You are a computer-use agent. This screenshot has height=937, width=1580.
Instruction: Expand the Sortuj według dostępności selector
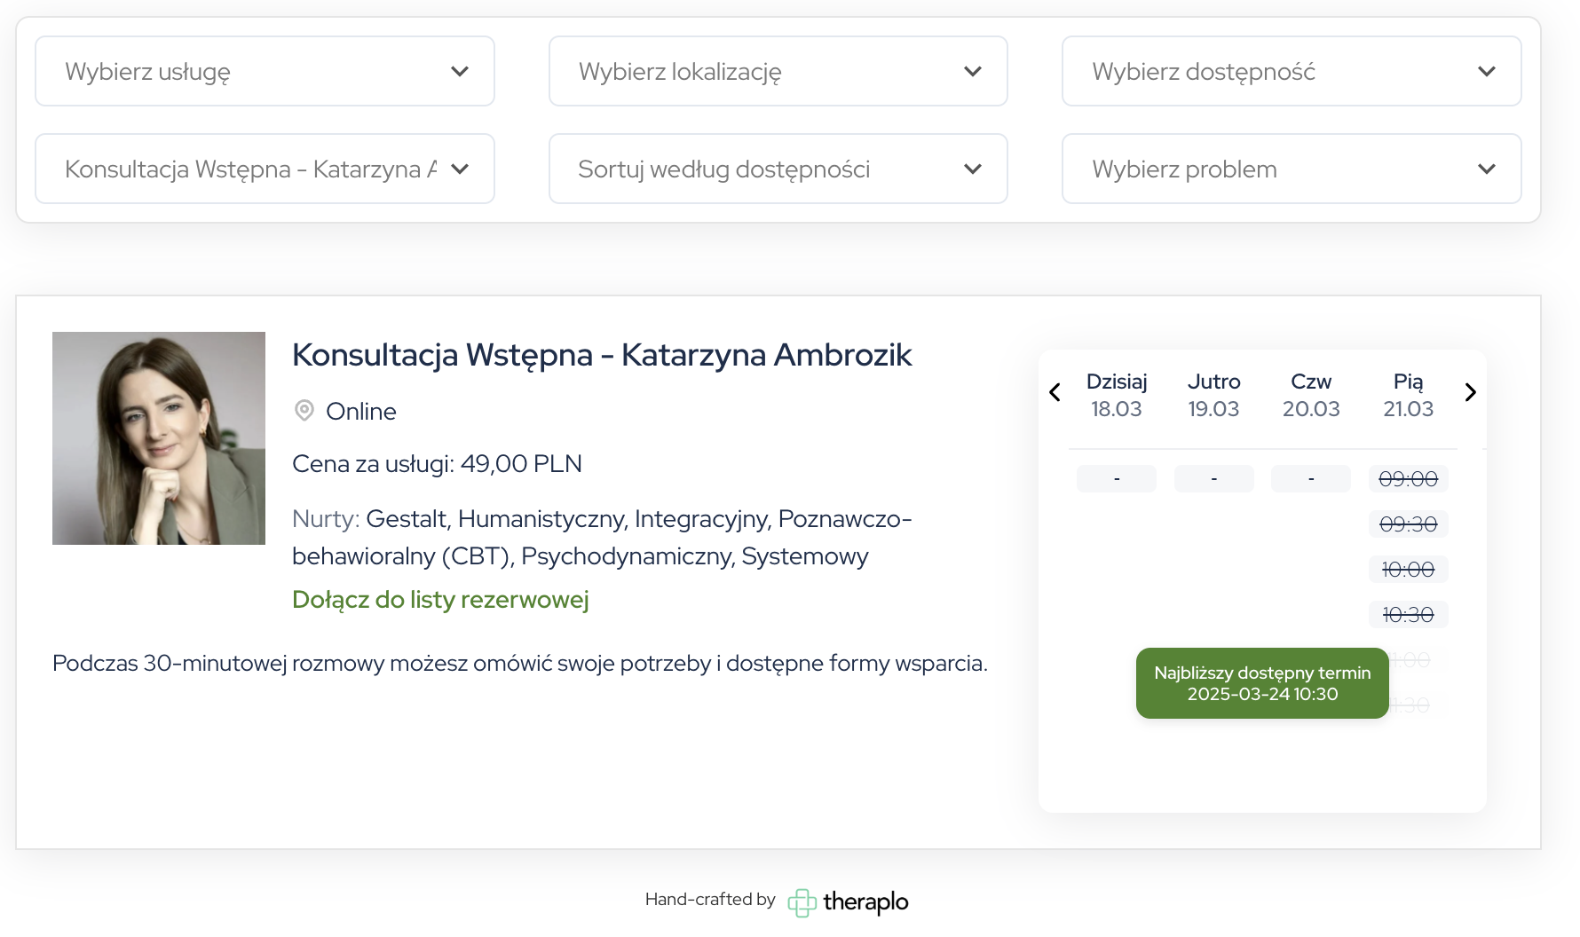[778, 169]
